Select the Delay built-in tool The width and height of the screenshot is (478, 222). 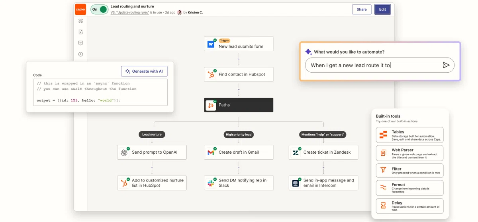click(409, 206)
